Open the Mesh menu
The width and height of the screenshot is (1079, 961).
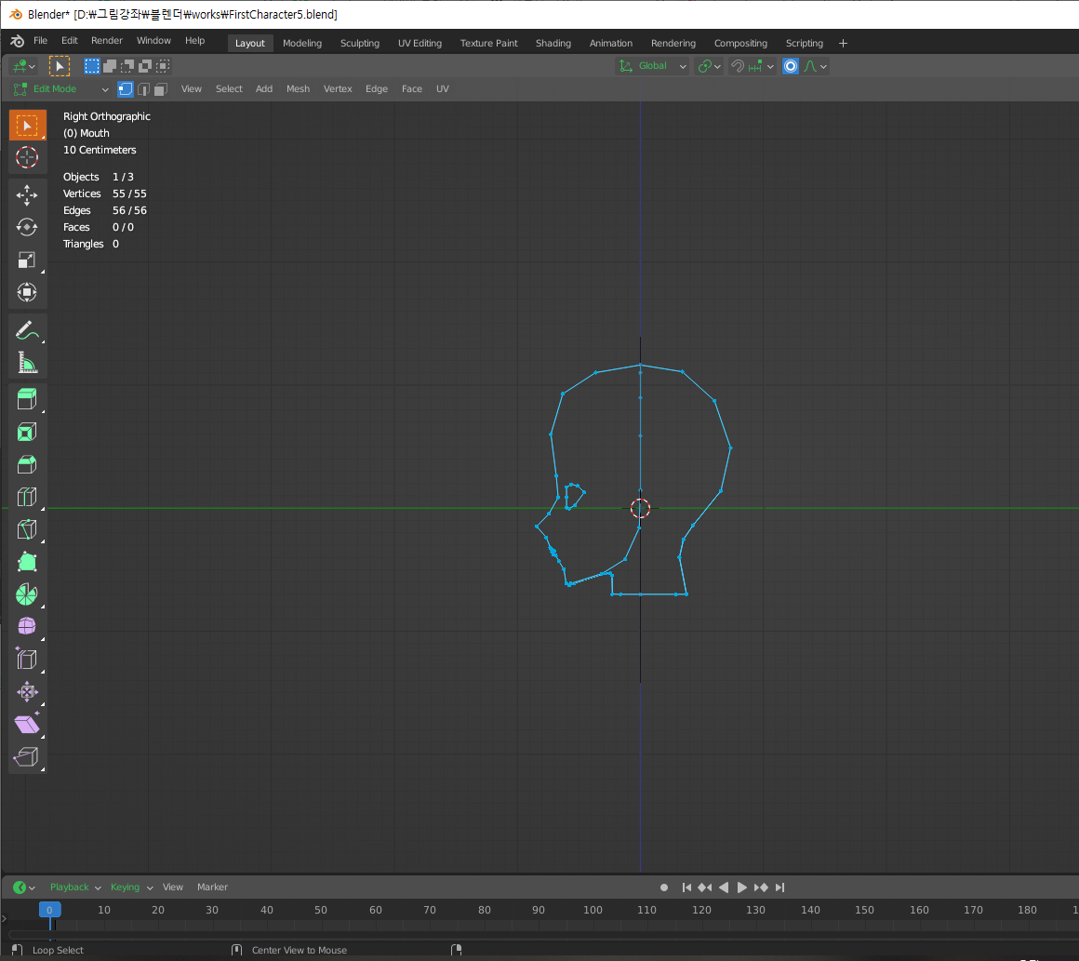click(298, 89)
